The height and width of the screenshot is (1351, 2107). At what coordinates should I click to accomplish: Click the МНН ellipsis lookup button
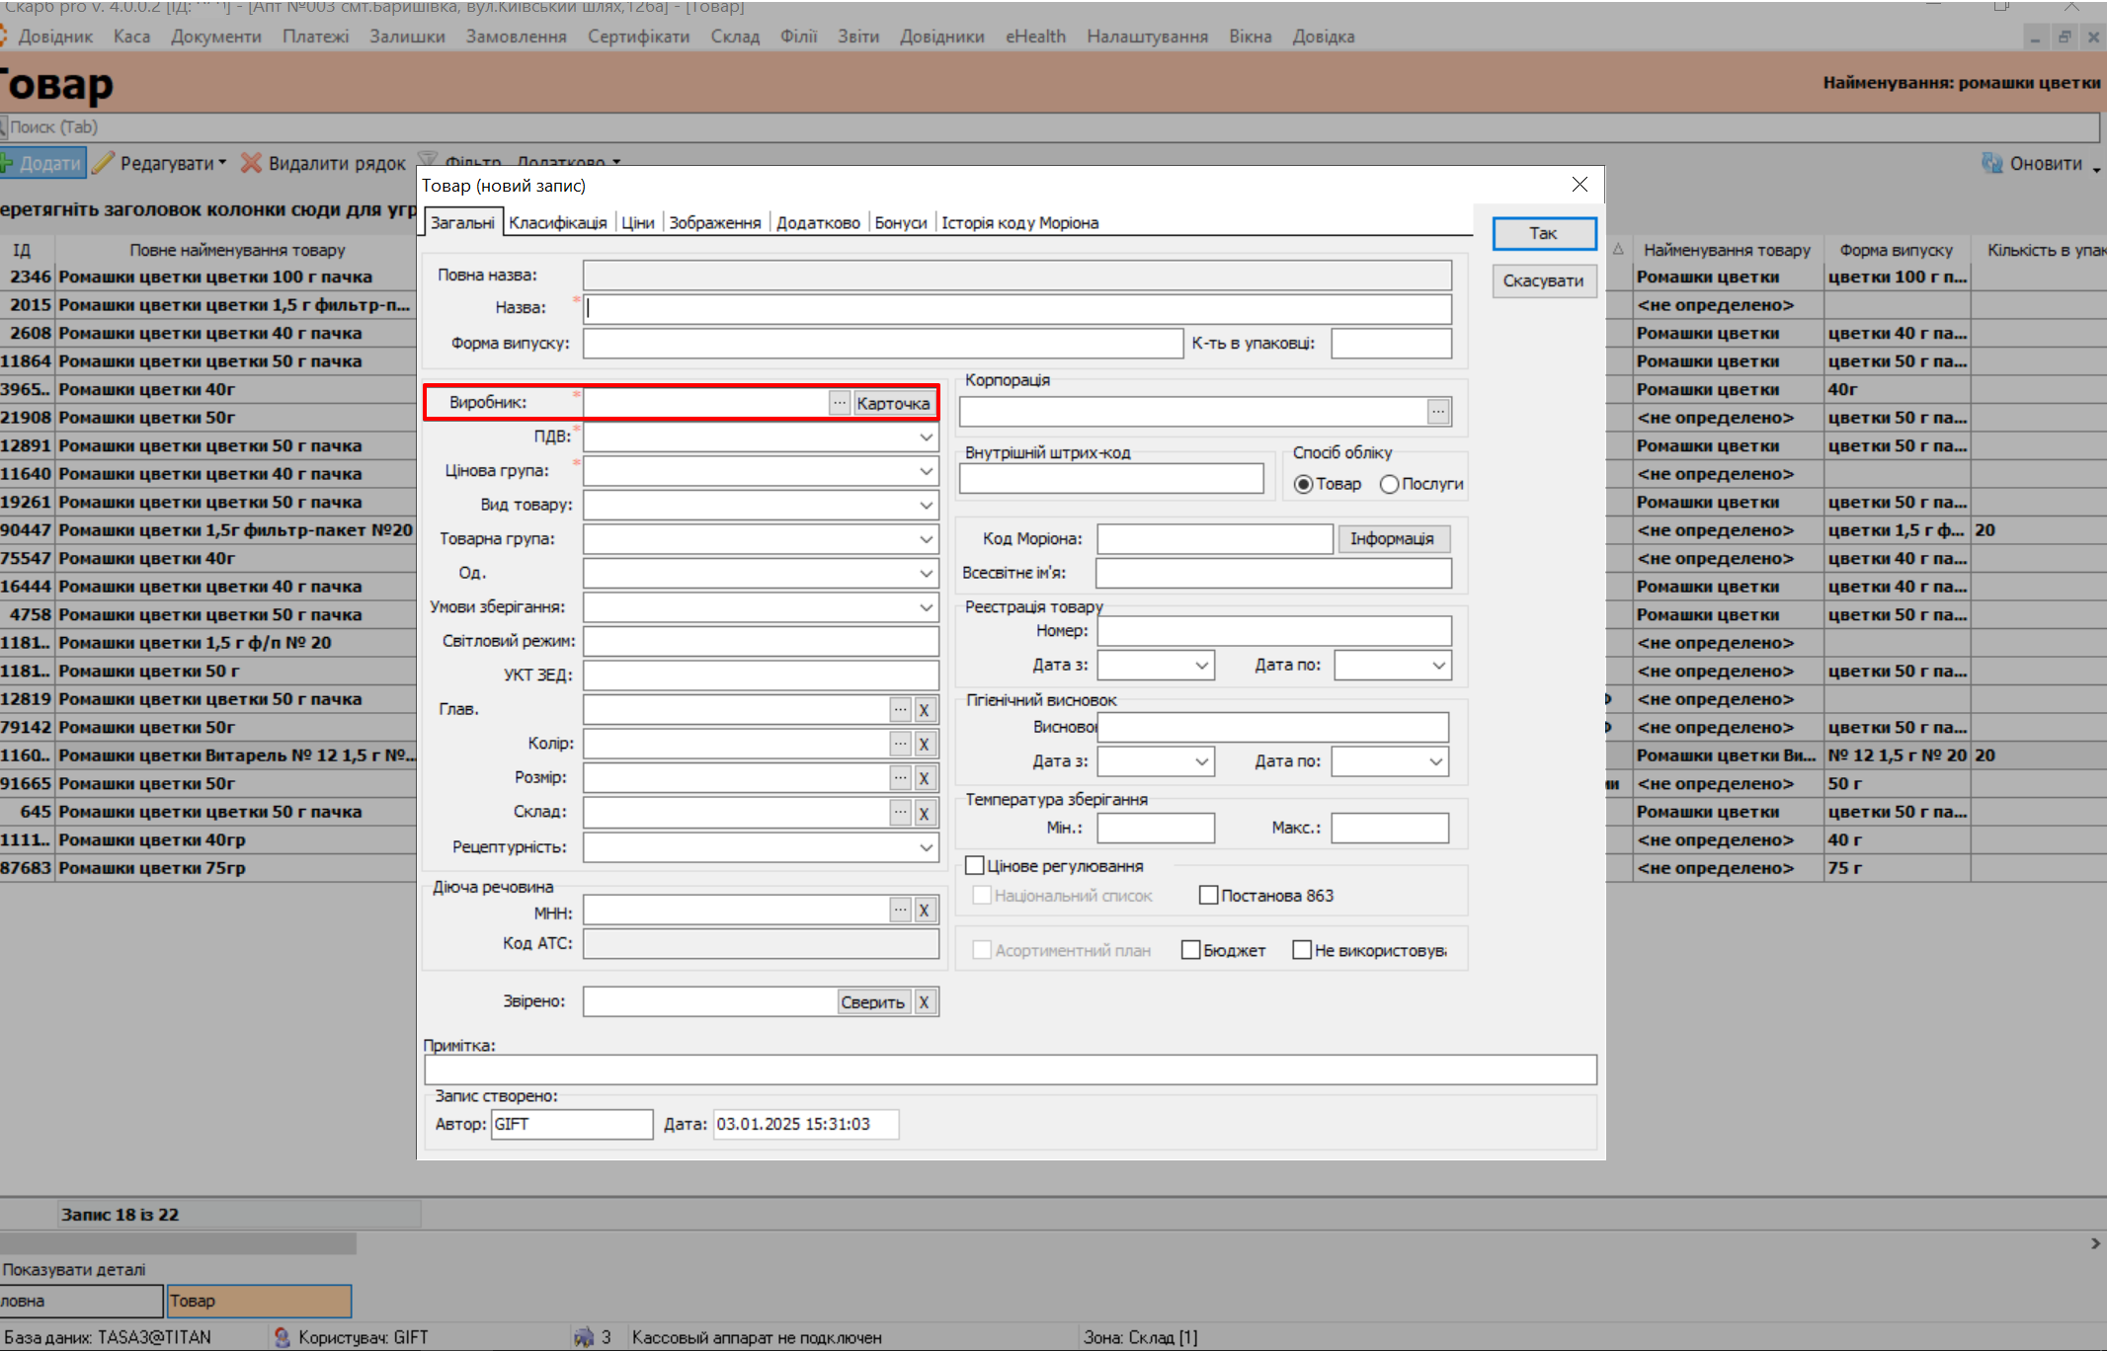tap(900, 910)
